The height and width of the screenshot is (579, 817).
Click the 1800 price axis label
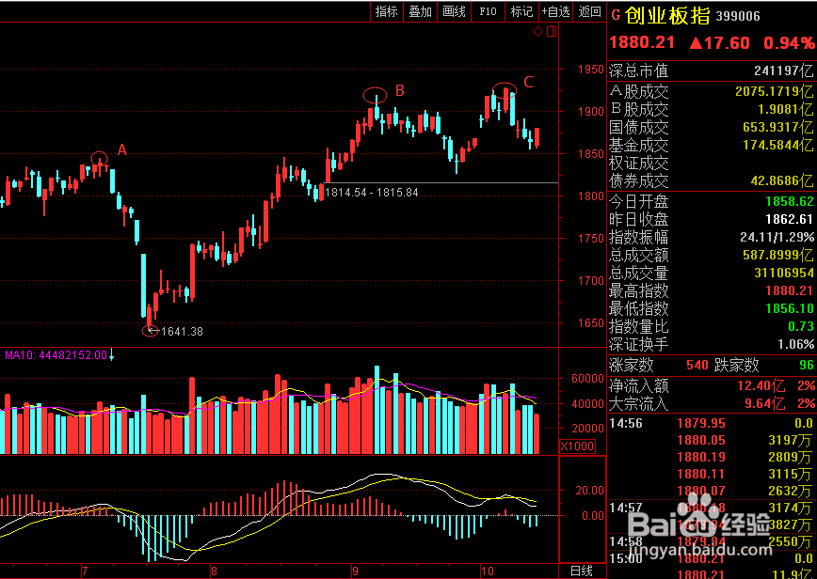591,196
